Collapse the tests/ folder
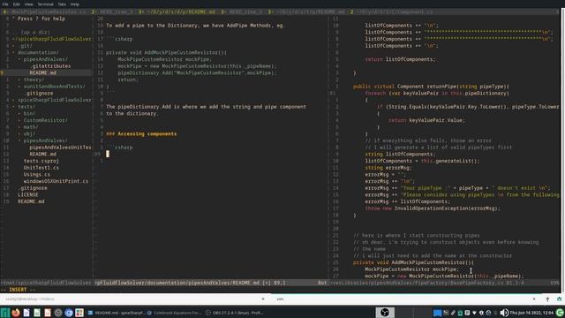Viewport: 565px width, 318px height. (x=26, y=107)
